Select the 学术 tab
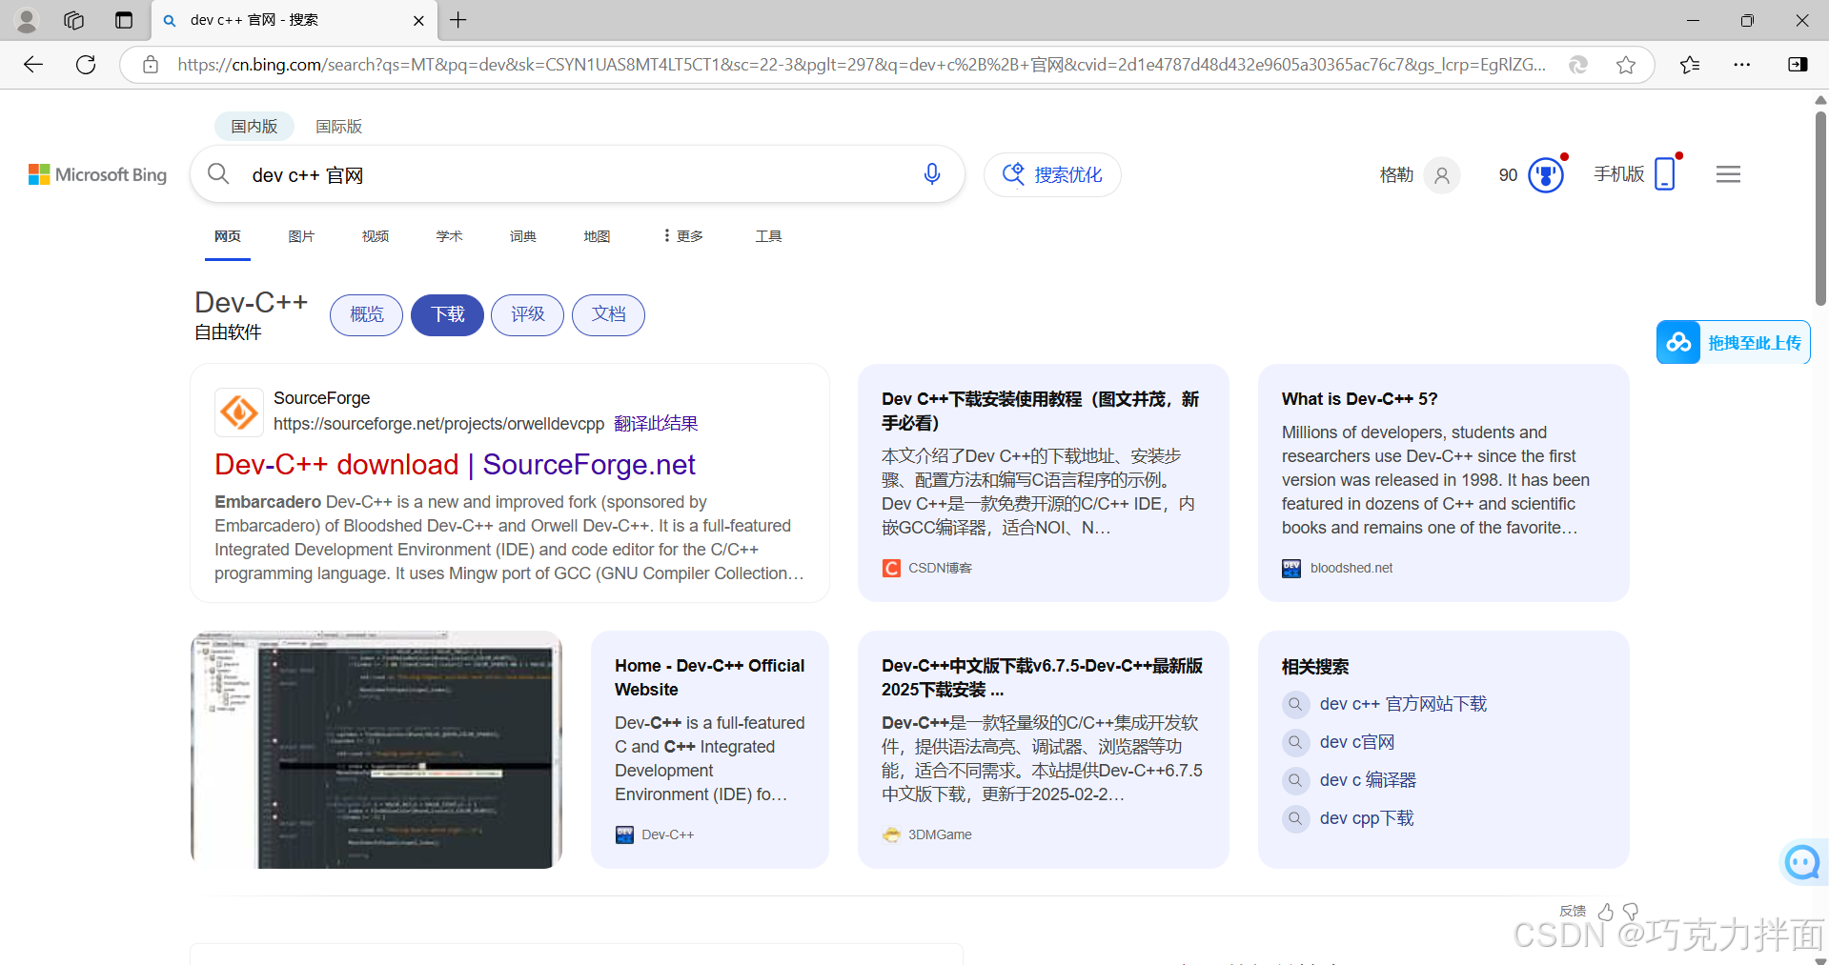The height and width of the screenshot is (965, 1829). click(449, 235)
